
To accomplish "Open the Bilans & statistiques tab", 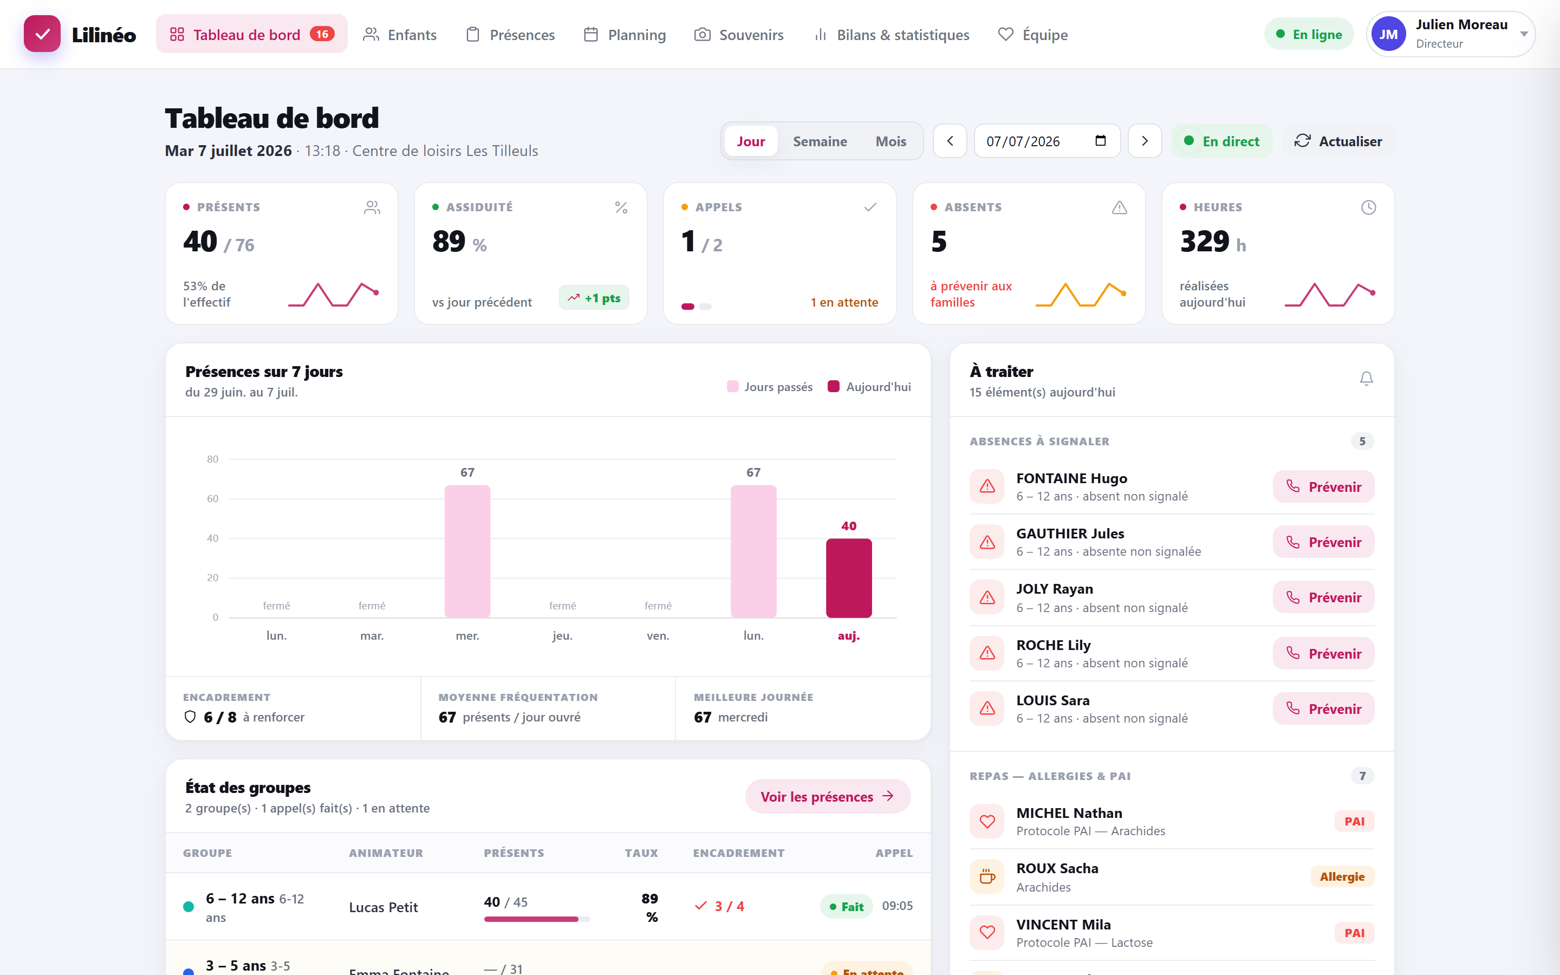I will pos(892,35).
